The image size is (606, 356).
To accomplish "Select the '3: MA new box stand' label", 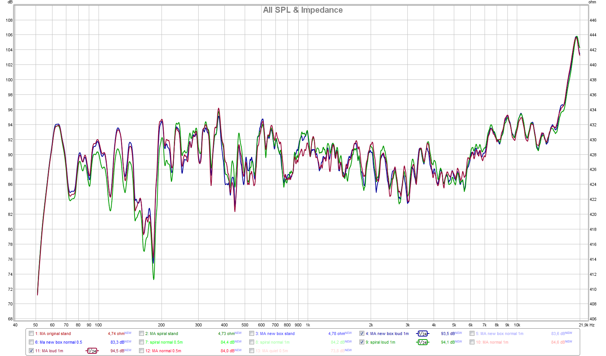I will [275, 334].
